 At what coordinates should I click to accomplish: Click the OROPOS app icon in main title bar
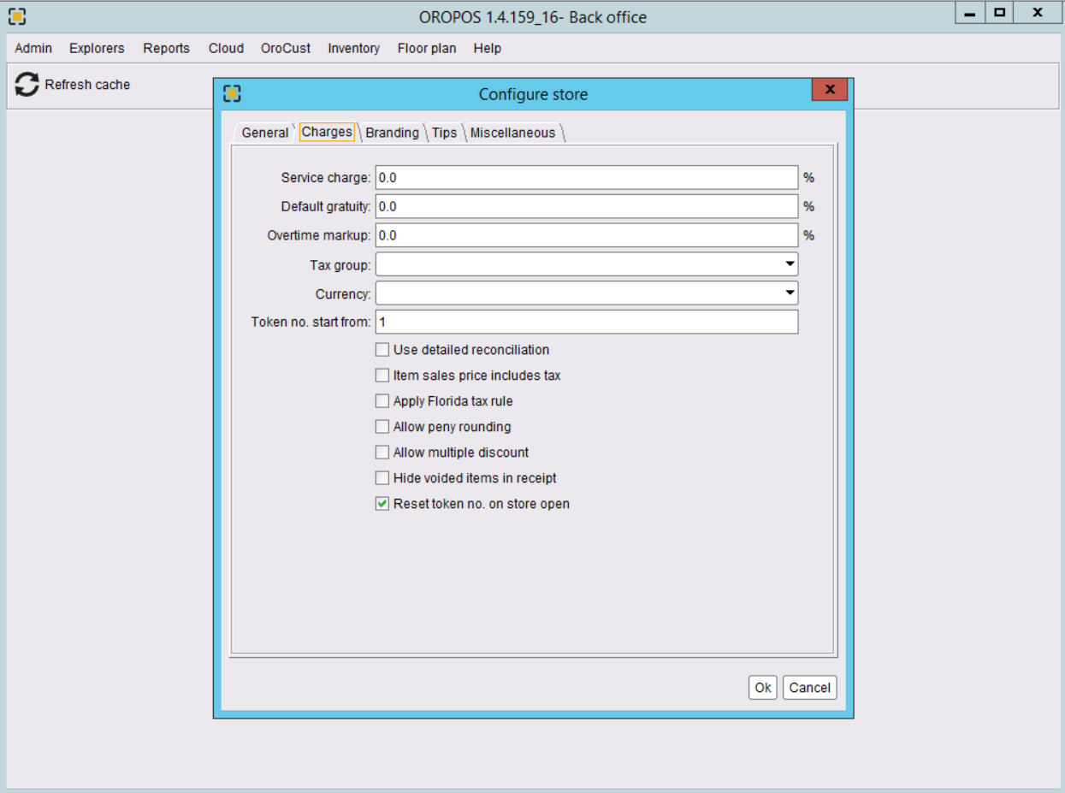click(16, 16)
